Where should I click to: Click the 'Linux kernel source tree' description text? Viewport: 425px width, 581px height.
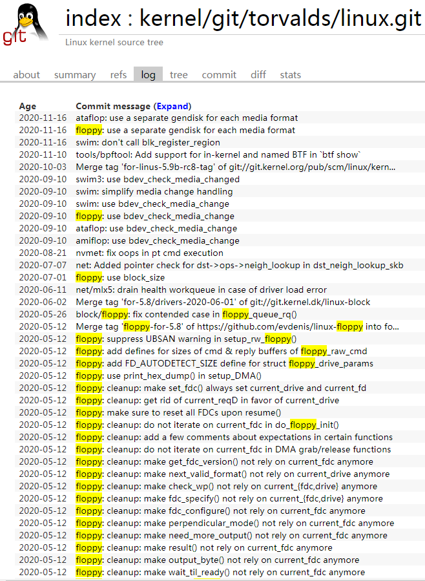(x=114, y=42)
